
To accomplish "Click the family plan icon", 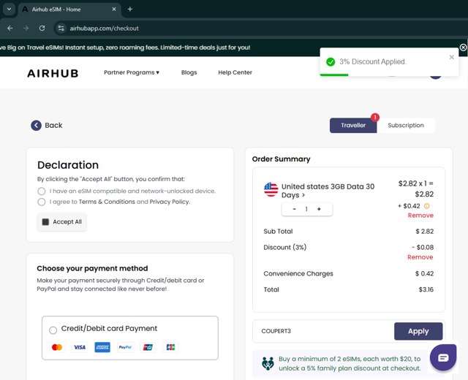I will 268,363.
